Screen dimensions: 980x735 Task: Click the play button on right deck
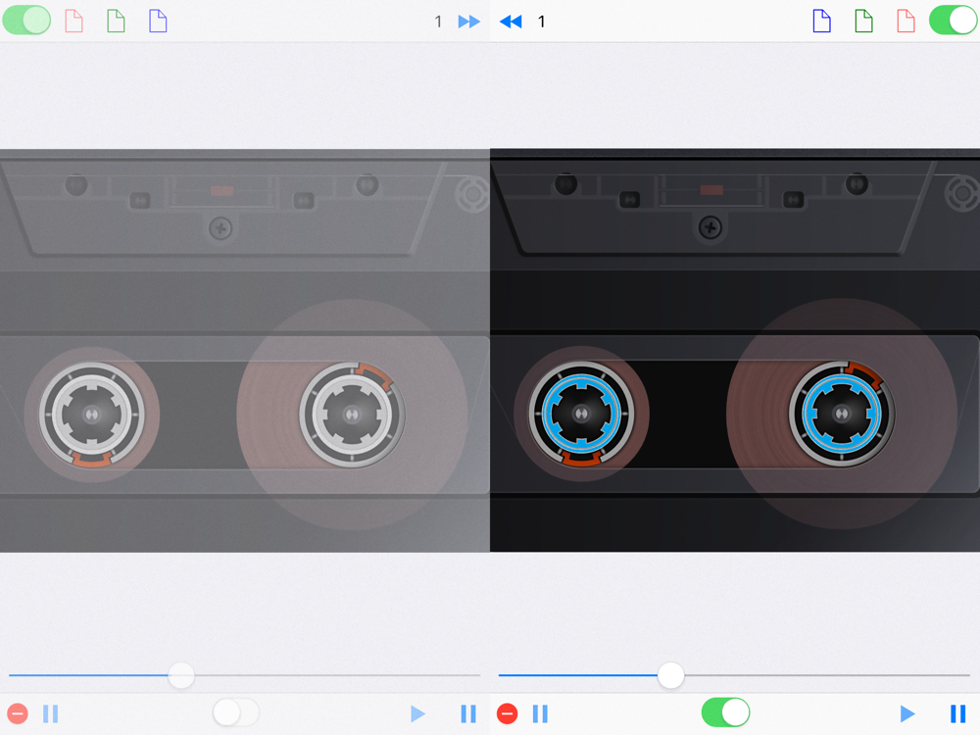[907, 713]
